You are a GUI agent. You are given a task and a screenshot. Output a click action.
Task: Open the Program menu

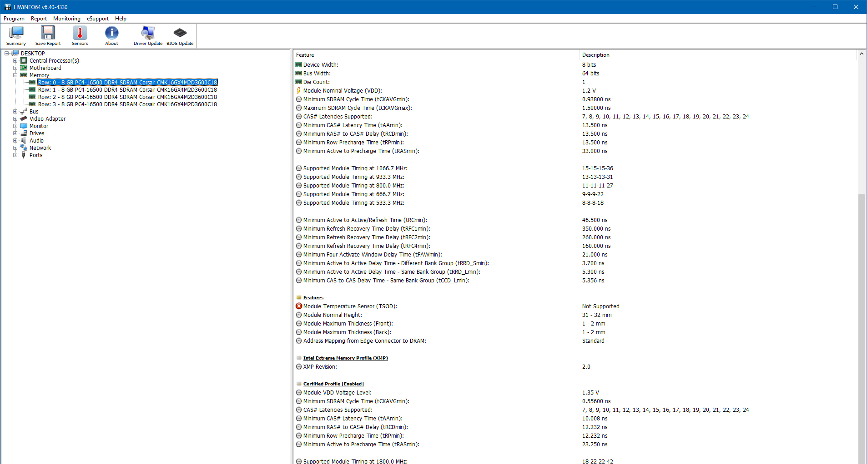click(14, 19)
